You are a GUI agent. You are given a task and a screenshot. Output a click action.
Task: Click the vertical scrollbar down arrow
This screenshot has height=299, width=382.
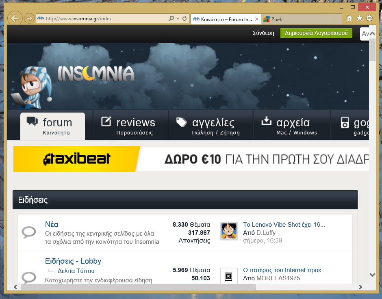372,275
